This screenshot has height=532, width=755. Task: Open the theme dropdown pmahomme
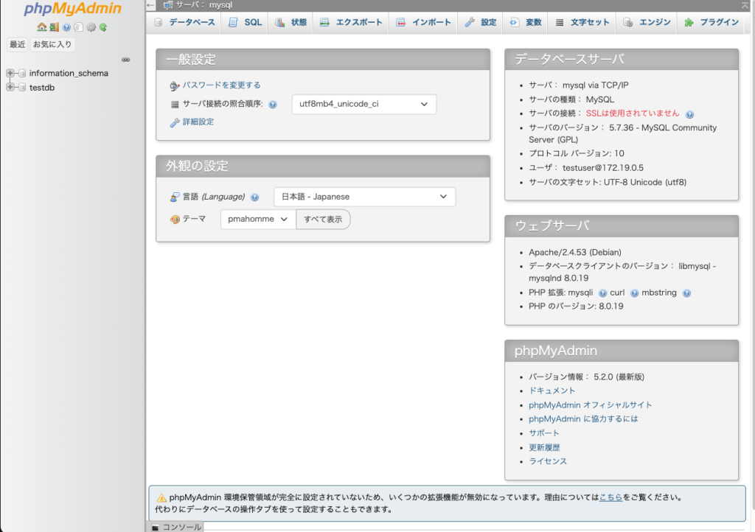(x=258, y=219)
